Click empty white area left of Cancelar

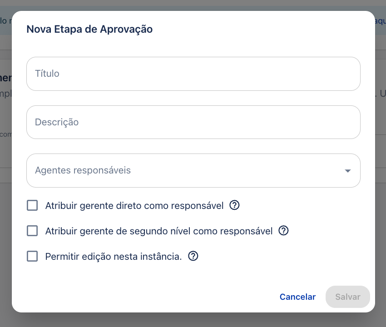pos(148,297)
